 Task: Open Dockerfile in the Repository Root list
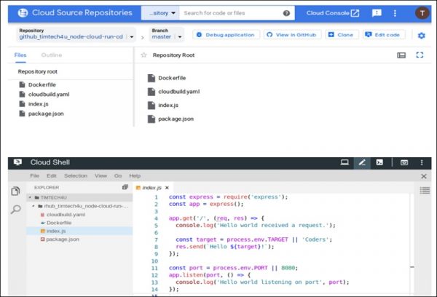coord(172,78)
